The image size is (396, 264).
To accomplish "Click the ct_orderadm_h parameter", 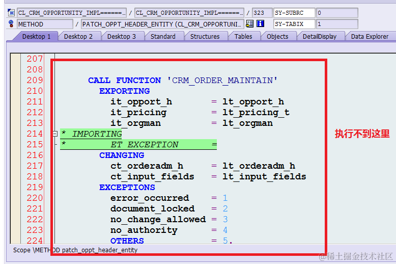I will tap(147, 166).
